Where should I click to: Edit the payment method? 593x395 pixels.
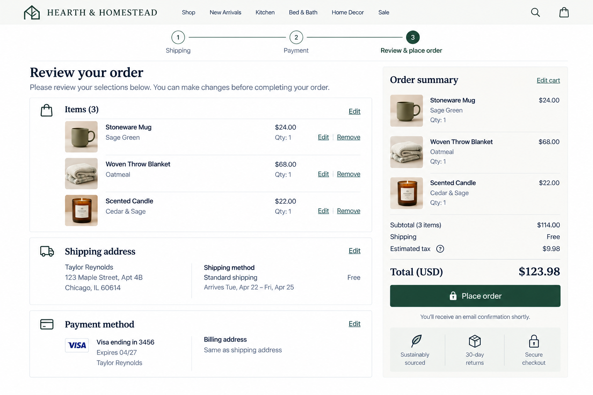[354, 324]
